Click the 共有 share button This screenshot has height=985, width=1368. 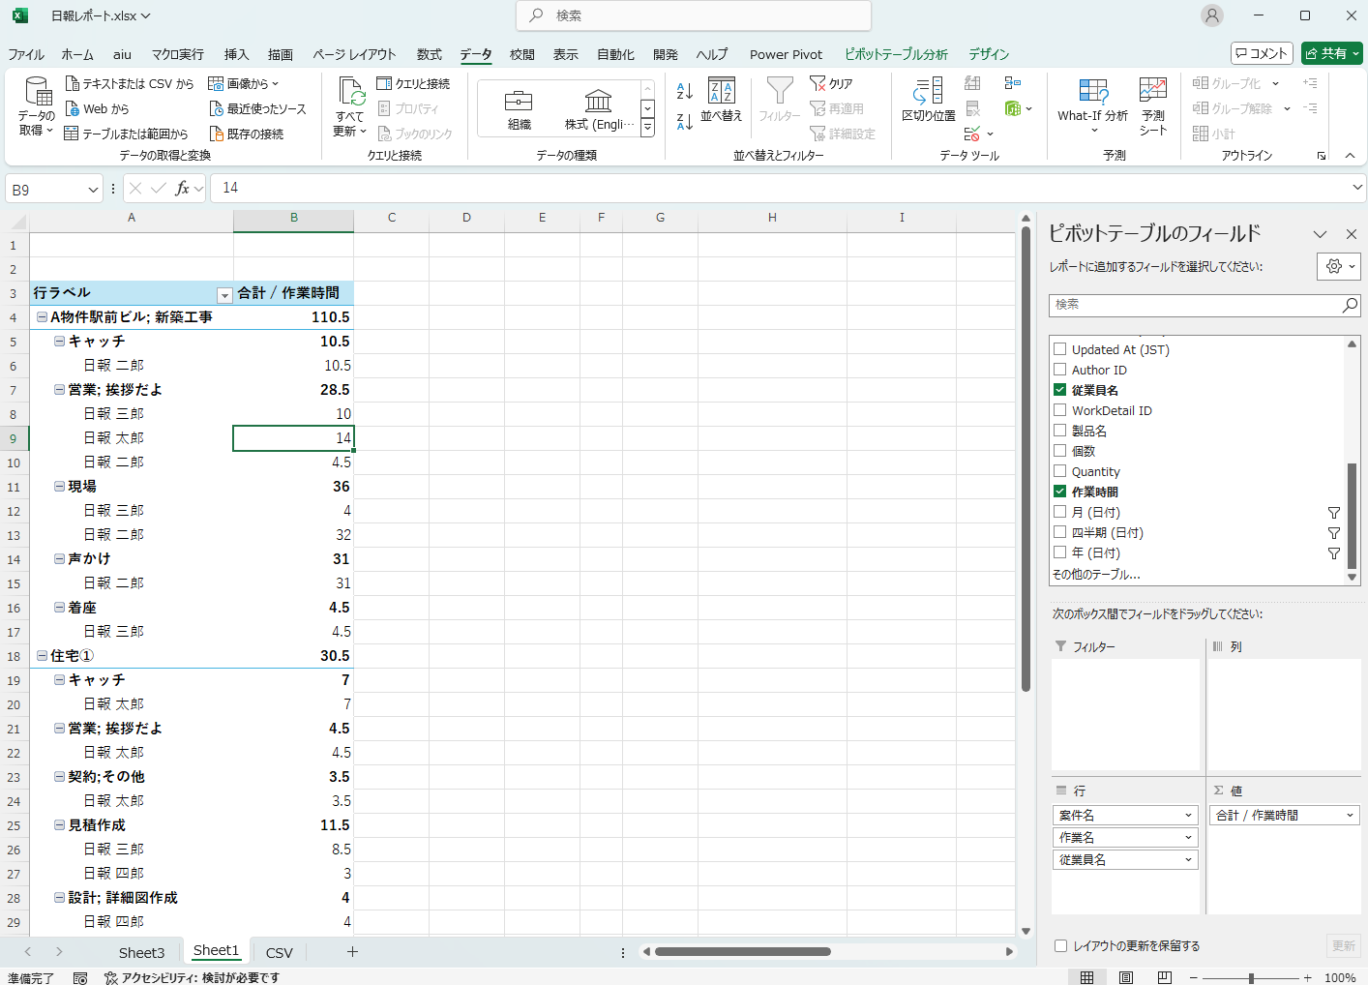tap(1332, 53)
